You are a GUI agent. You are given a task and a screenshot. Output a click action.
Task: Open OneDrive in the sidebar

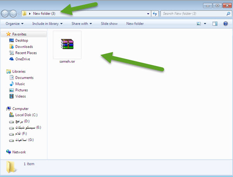coord(23,59)
